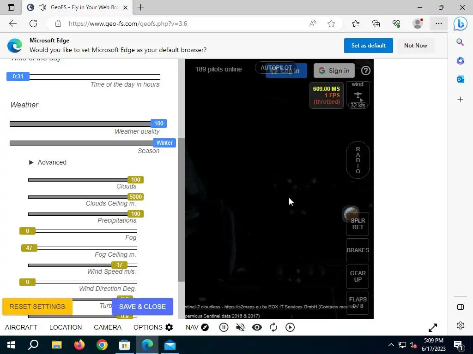The height and width of the screenshot is (354, 473).
Task: Open Microsoft 365 sidebar icon
Action: 461,61
